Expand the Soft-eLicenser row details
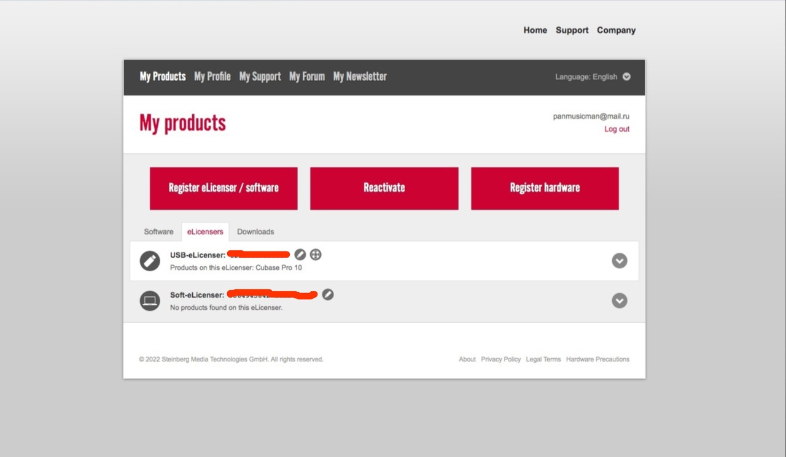Image resolution: width=786 pixels, height=457 pixels. tap(620, 301)
